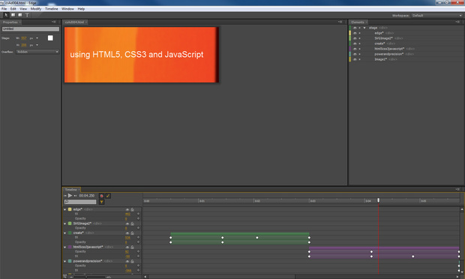
Task: Click the stage background color swatch
Action: coord(50,38)
